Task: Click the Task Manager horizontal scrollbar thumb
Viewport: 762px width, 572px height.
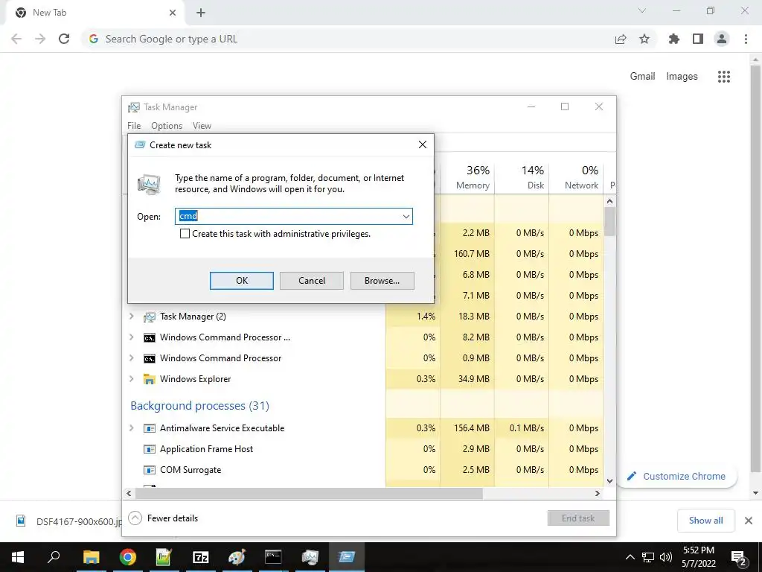Action: (x=309, y=493)
